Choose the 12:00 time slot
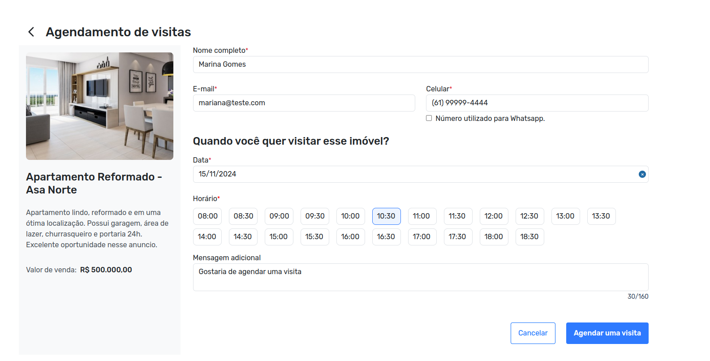The height and width of the screenshot is (361, 710). [x=493, y=216]
